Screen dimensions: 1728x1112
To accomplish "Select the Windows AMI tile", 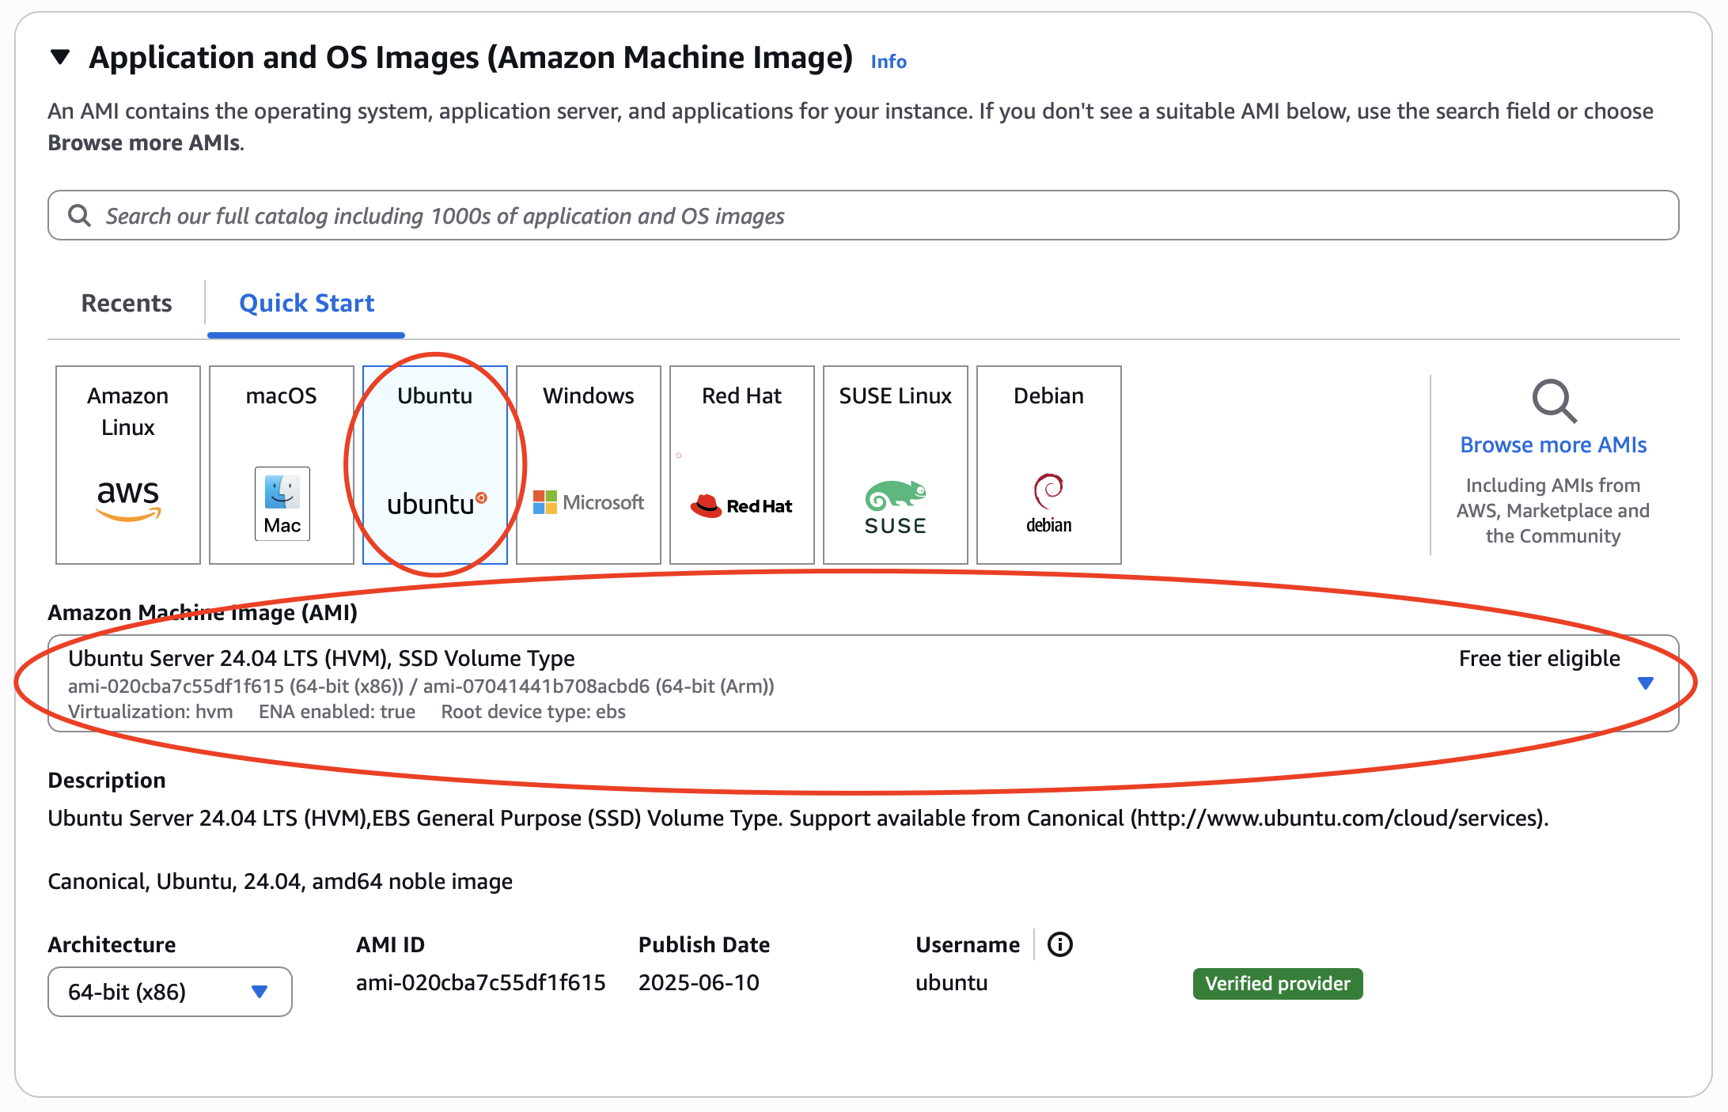I will click(589, 464).
